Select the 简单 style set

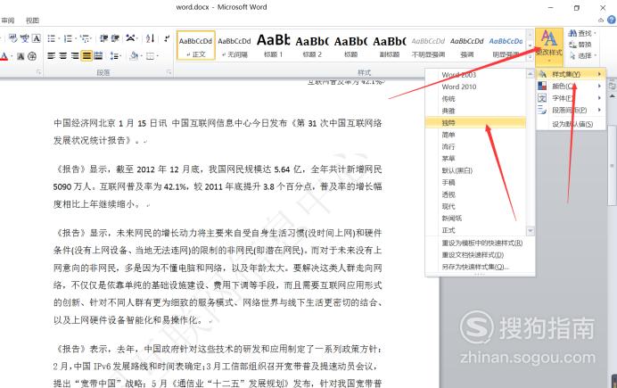(475, 135)
